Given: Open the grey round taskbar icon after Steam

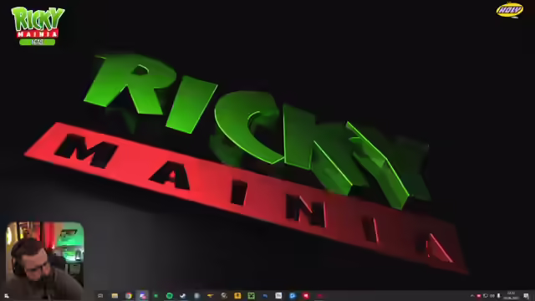Looking at the screenshot, I should tap(197, 296).
